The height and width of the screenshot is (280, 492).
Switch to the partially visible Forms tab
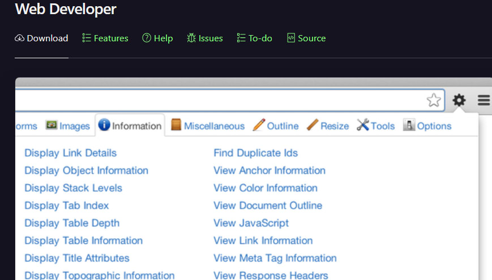(27, 126)
